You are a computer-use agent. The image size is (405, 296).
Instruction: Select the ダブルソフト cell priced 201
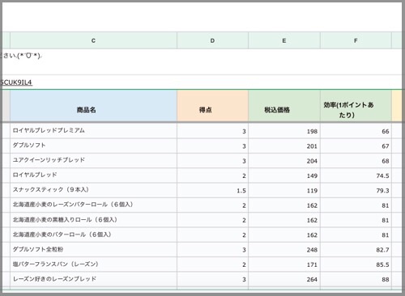pos(93,146)
